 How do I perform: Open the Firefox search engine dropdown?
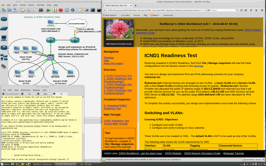pos(209,10)
